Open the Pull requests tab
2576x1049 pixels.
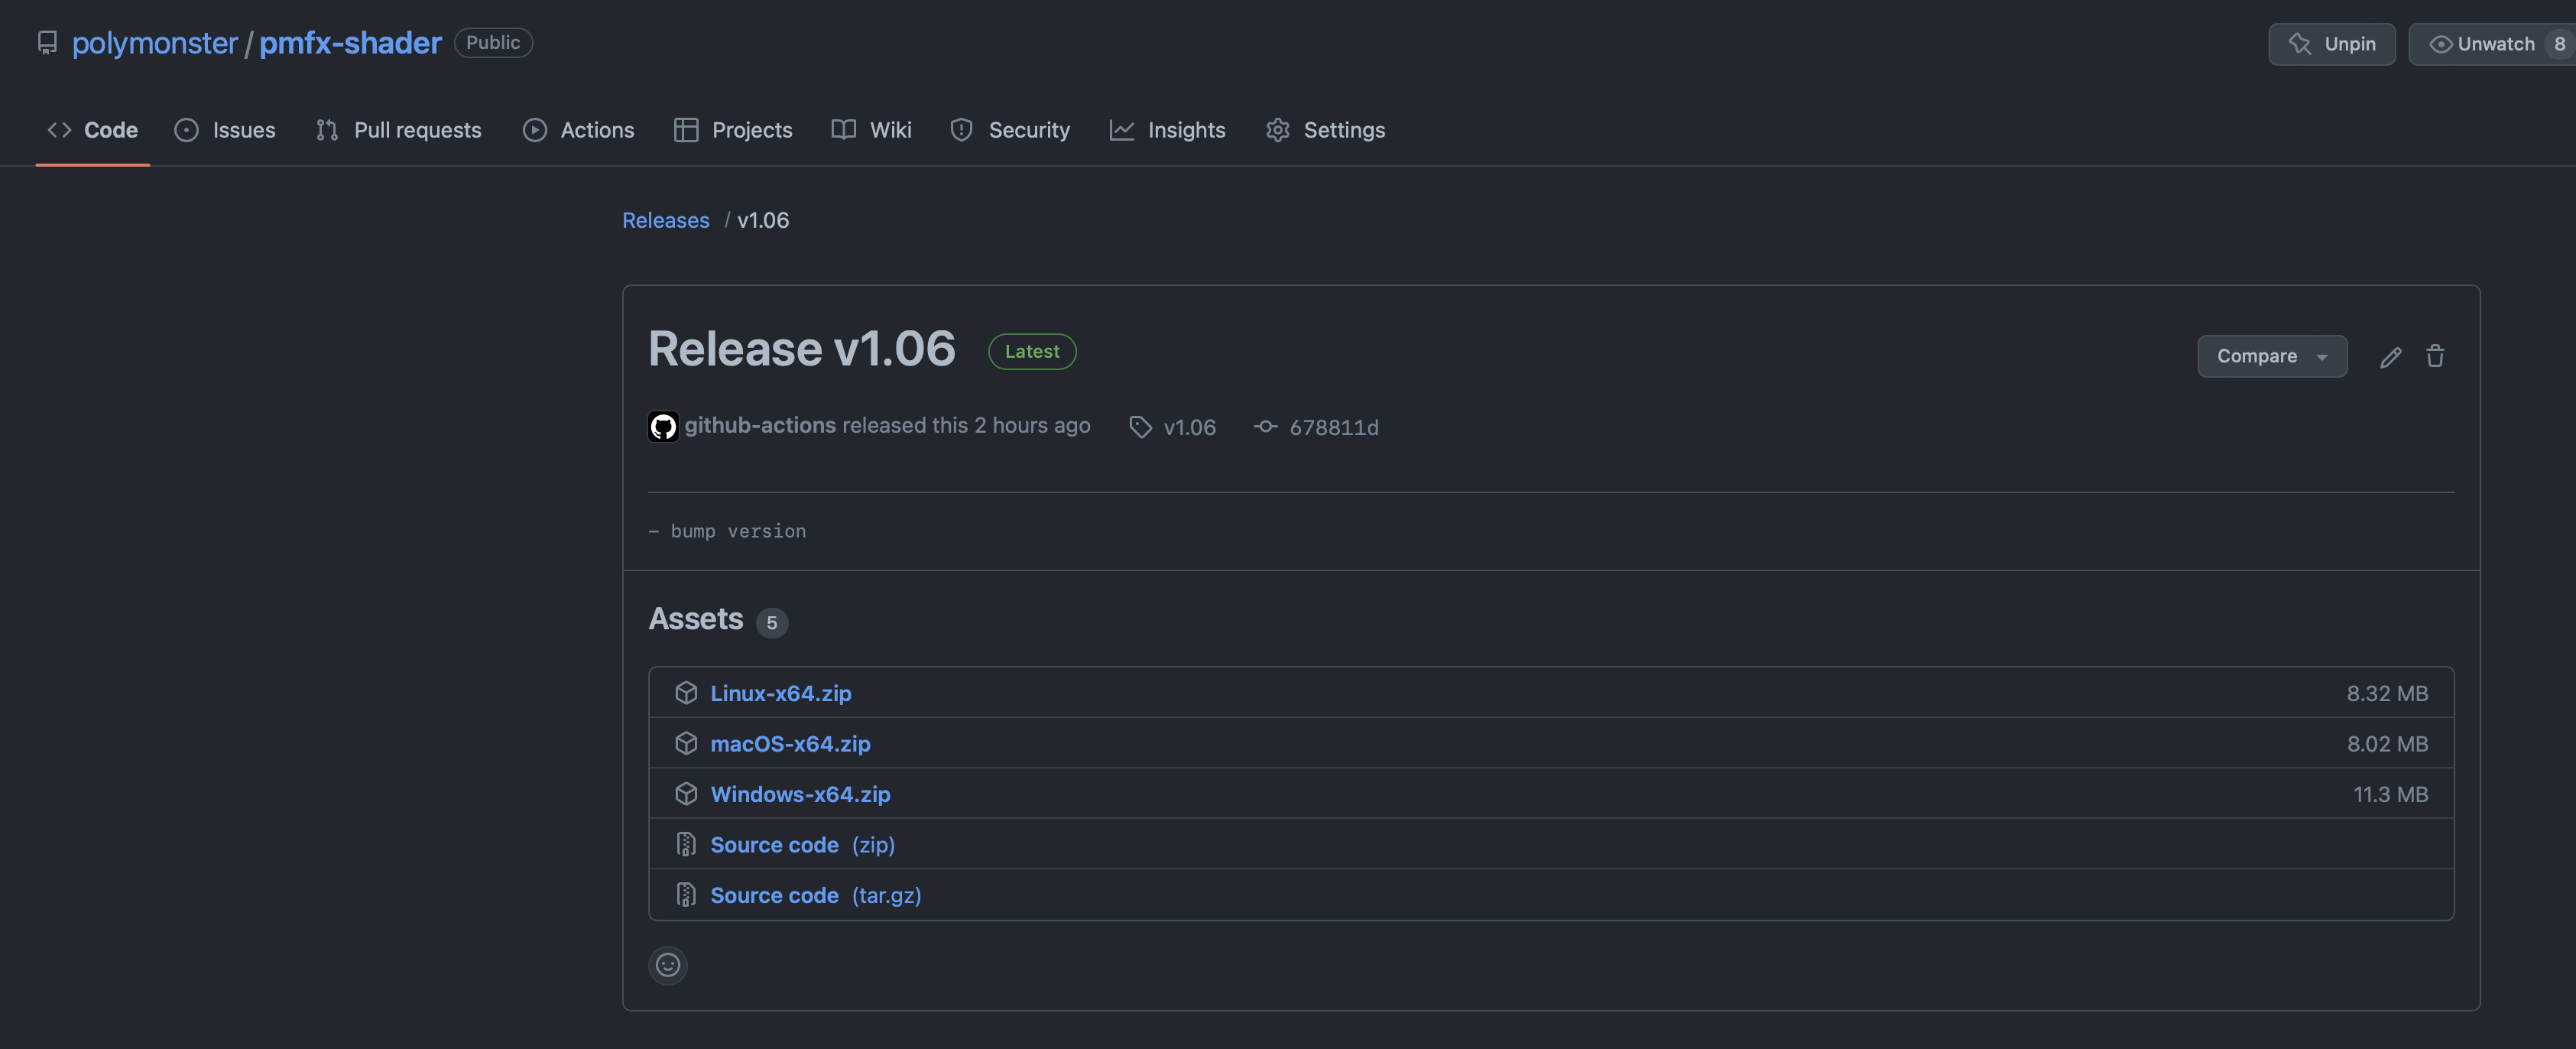click(398, 130)
